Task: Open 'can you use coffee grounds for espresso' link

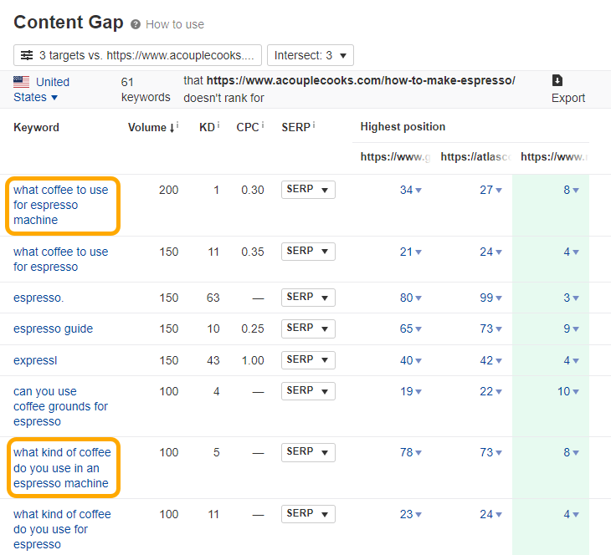Action: pyautogui.click(x=60, y=406)
